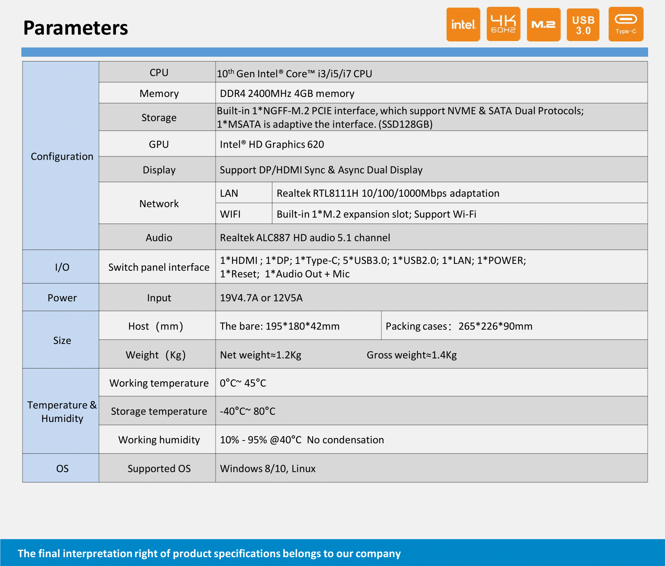Click the USB 3.0 badge icon
Image resolution: width=665 pixels, height=566 pixels.
tap(583, 25)
